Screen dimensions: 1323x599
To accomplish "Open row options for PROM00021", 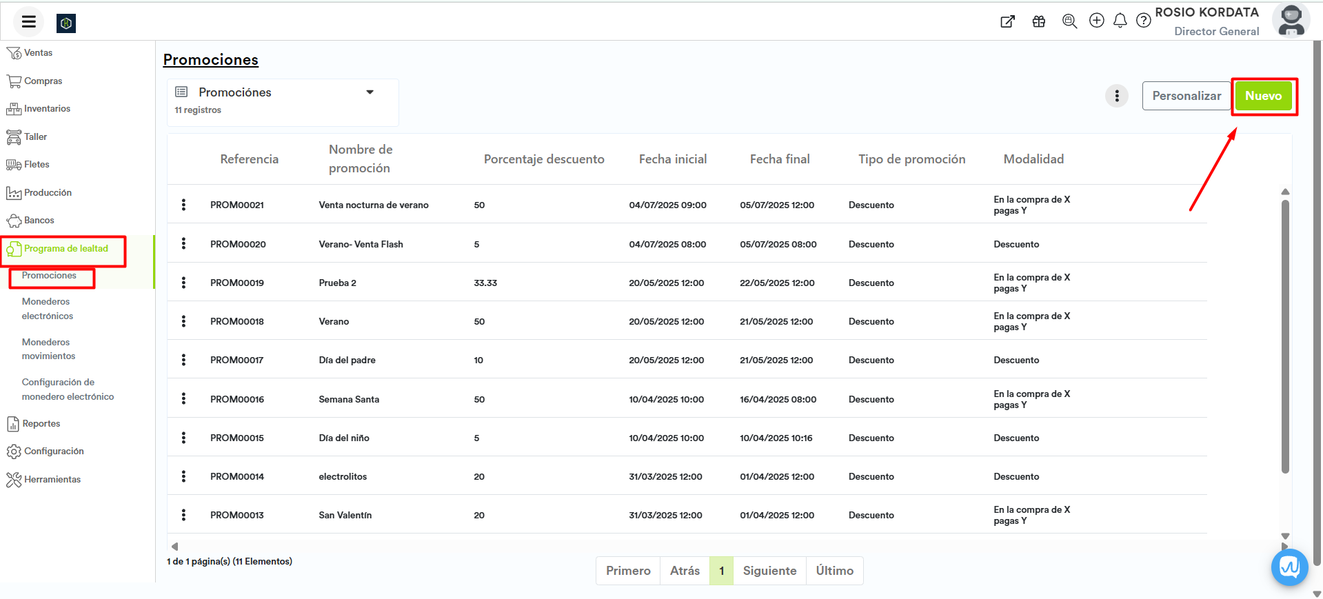I will (x=183, y=205).
